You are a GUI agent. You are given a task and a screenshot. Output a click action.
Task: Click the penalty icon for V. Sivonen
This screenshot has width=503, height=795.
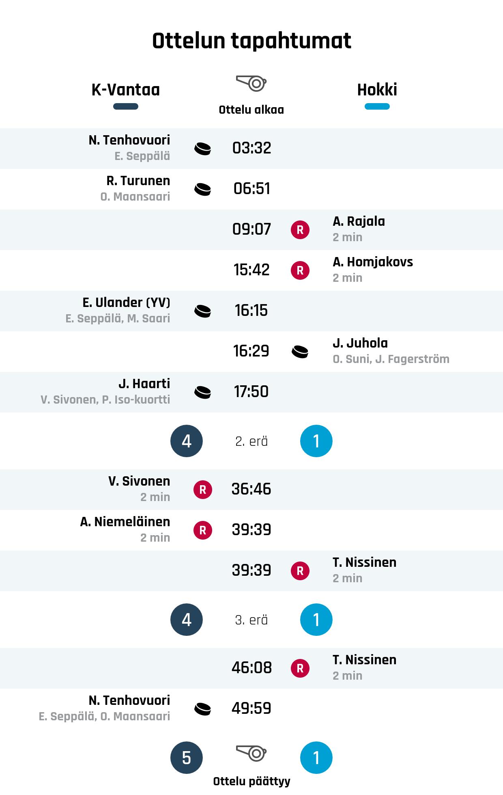(203, 490)
